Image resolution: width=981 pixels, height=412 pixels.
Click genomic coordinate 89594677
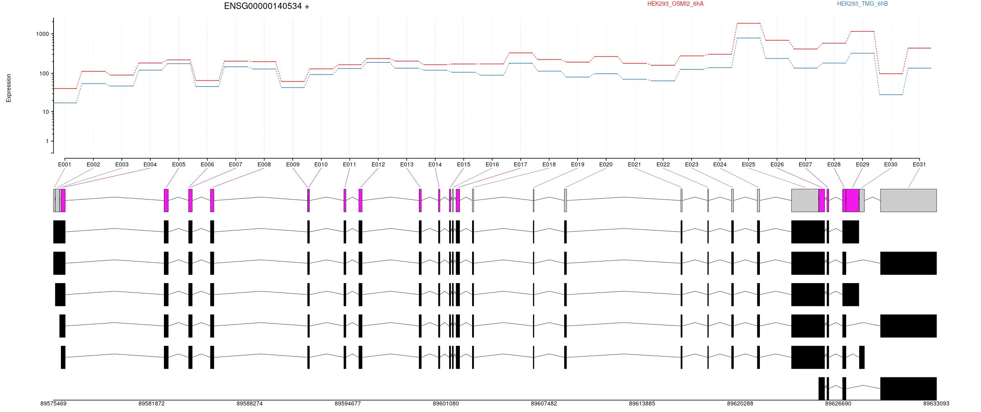pos(347,403)
